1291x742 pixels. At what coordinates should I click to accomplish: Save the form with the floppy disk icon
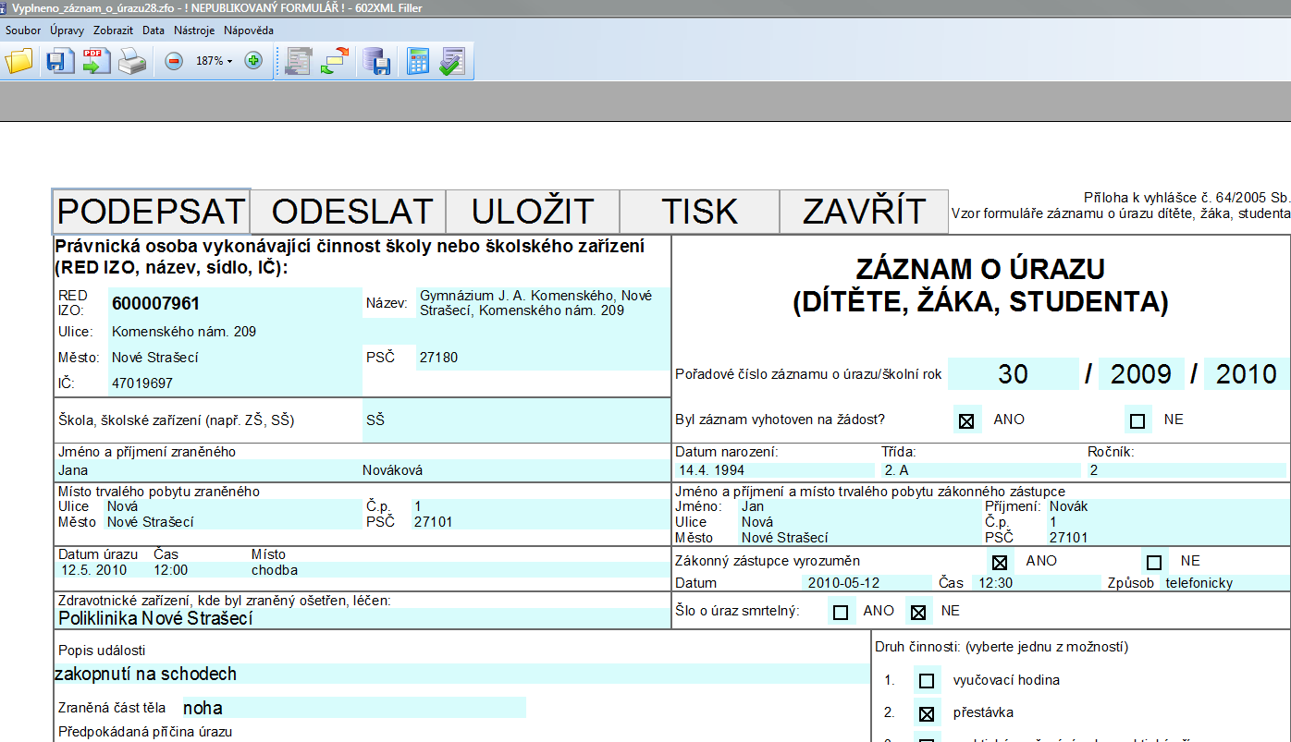coord(60,61)
